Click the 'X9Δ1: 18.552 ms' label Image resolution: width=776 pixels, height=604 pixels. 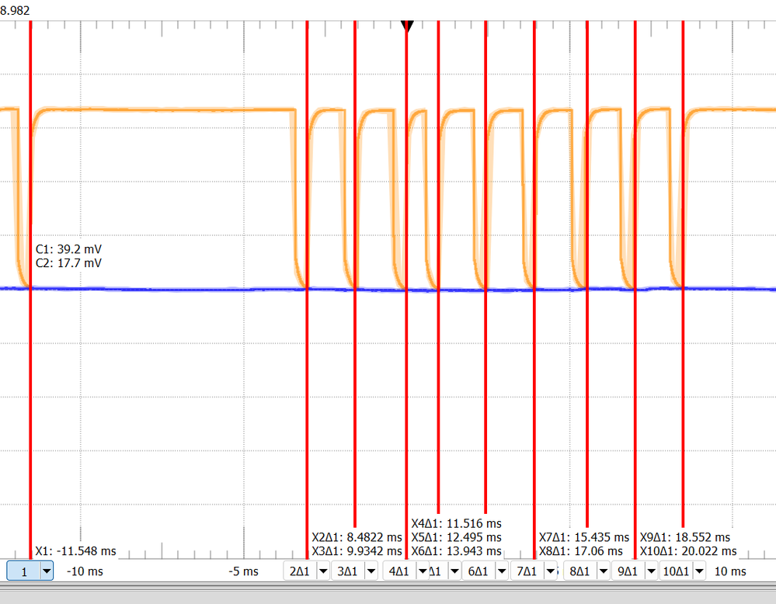[685, 537]
